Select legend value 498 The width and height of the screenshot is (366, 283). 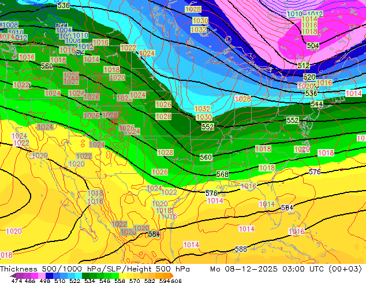coord(45,281)
